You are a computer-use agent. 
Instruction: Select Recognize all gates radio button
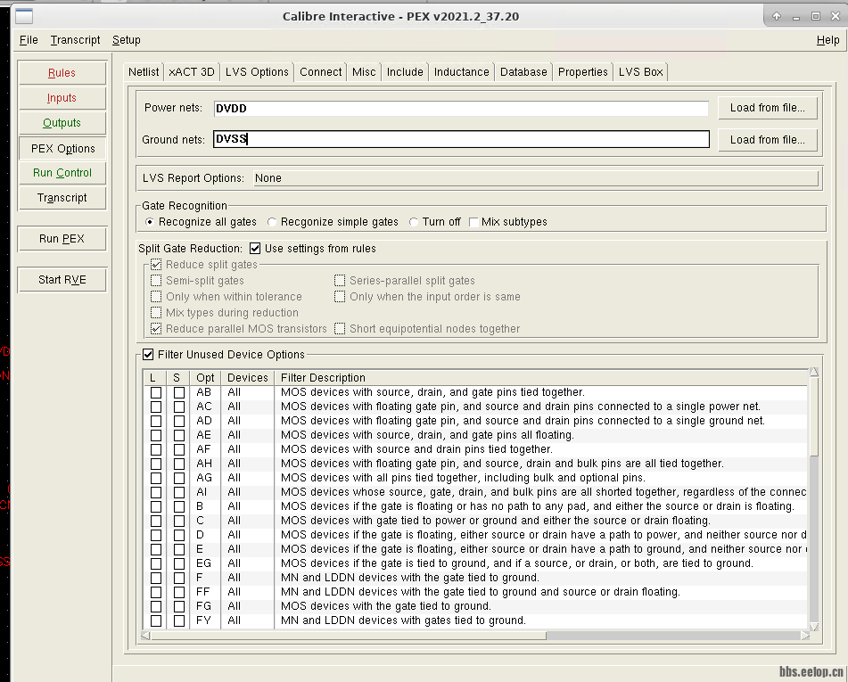150,222
